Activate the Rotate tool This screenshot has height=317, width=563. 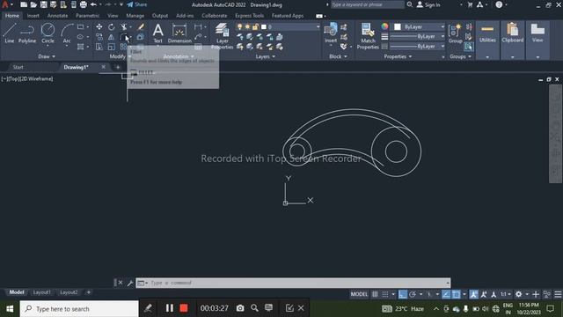click(112, 27)
